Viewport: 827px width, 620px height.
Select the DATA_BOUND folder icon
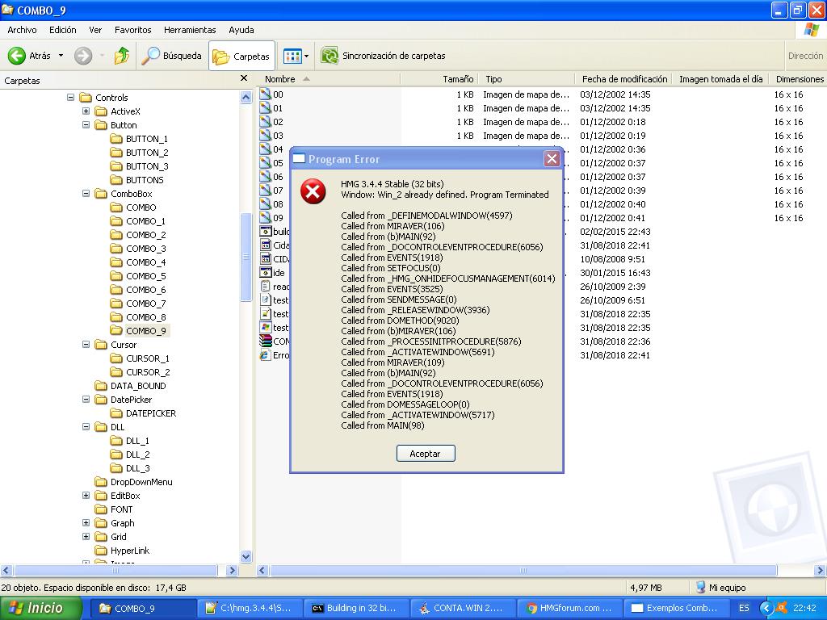(x=101, y=385)
